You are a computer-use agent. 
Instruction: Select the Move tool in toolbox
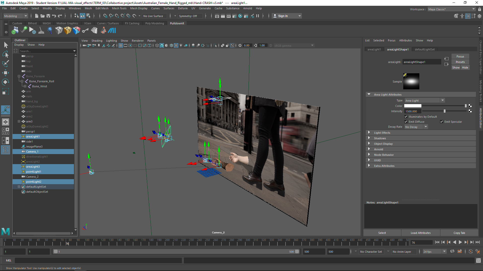[5, 73]
